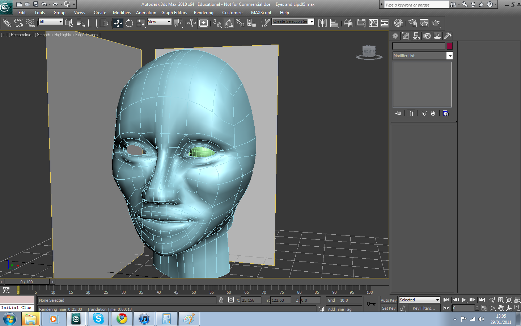
Task: Switch to the Create command panel
Action: click(x=395, y=36)
